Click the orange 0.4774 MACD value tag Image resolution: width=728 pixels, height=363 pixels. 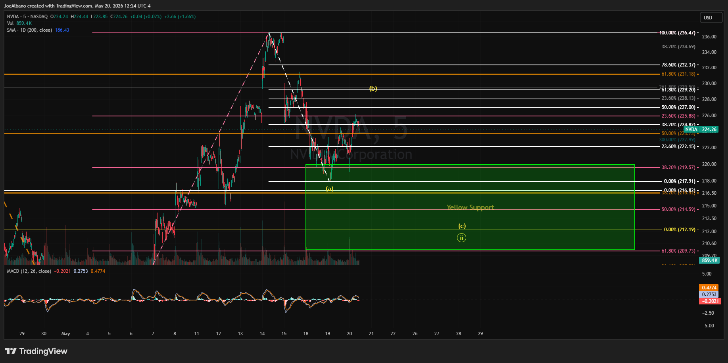coord(709,288)
